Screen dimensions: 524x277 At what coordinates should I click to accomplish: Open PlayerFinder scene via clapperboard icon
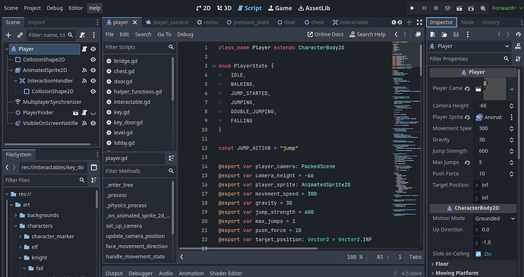pos(76,112)
